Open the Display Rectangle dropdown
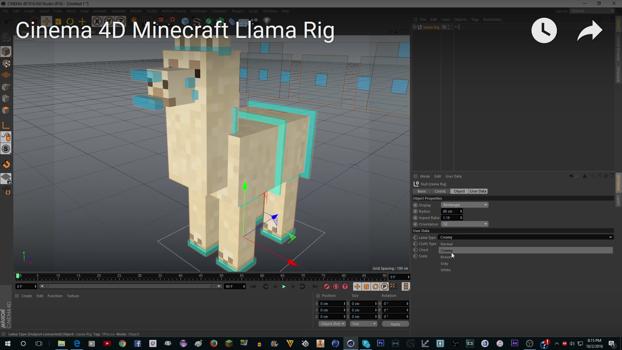The image size is (622, 350). point(465,205)
